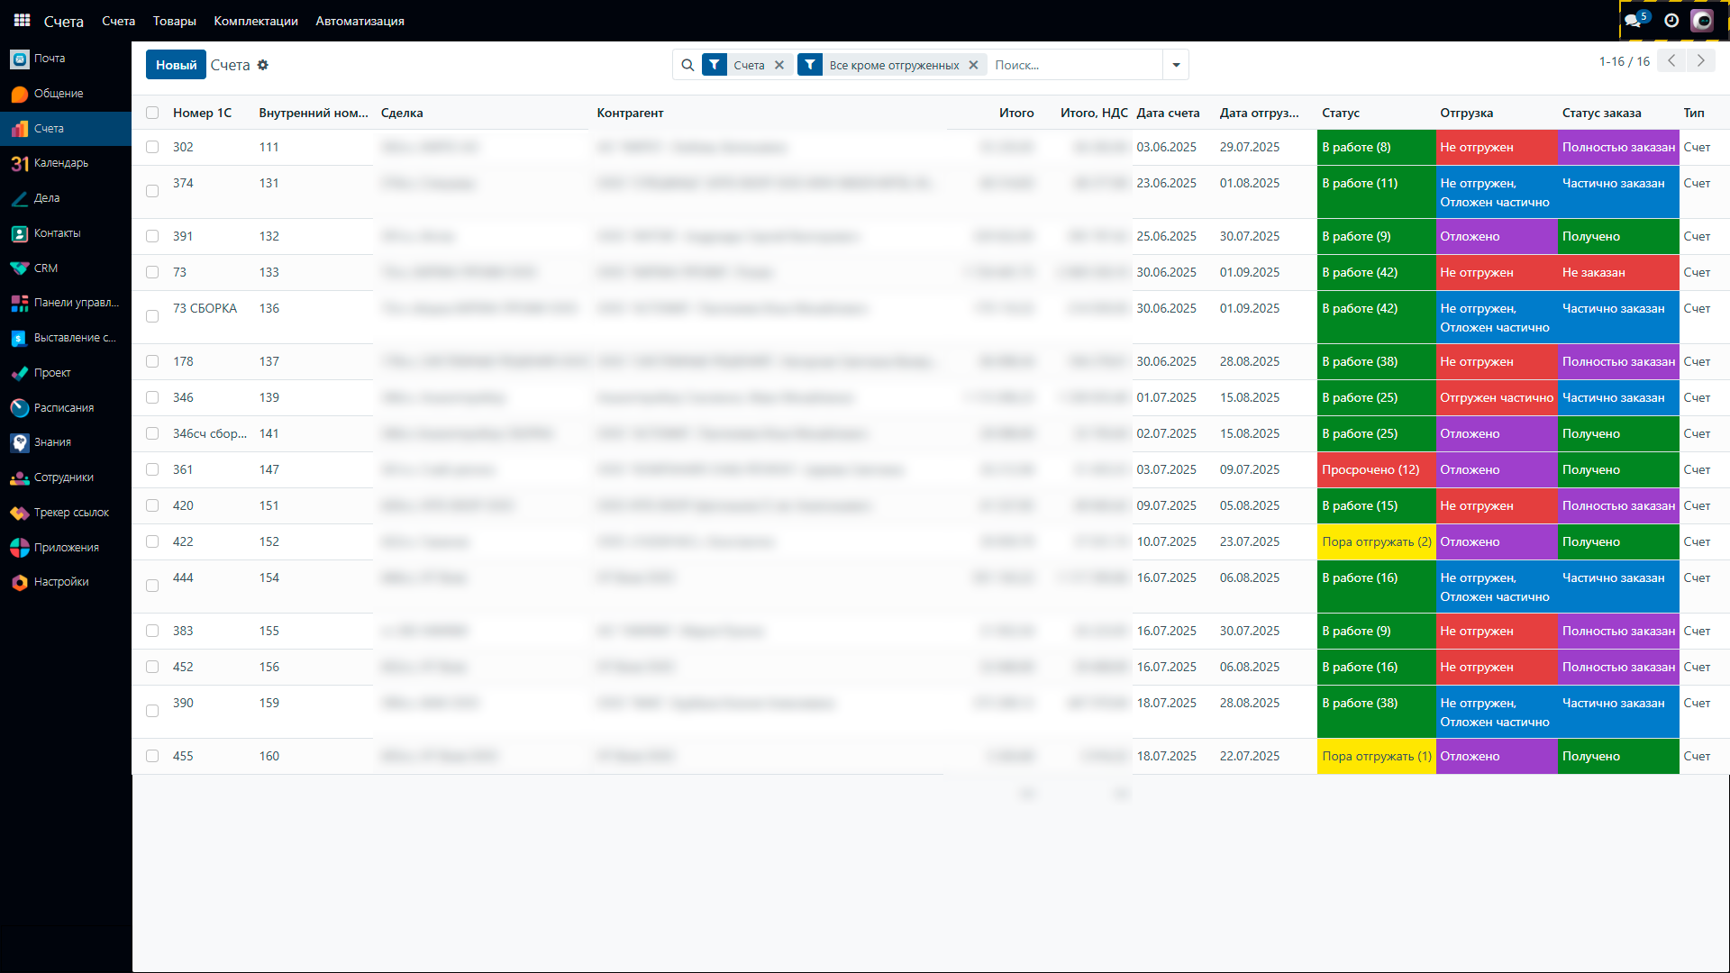Image resolution: width=1730 pixels, height=973 pixels.
Task: Open the Автоматизация top menu
Action: 360,21
